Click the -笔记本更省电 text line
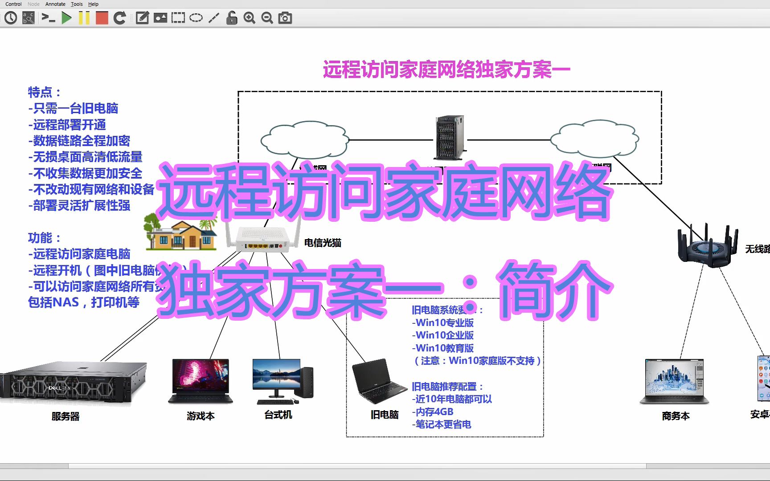Image resolution: width=770 pixels, height=481 pixels. click(x=442, y=424)
